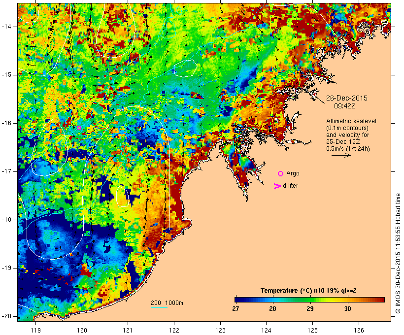Click the 'Temperature (°C) n18 19% ql>=2' title
The width and height of the screenshot is (404, 335).
tap(308, 291)
